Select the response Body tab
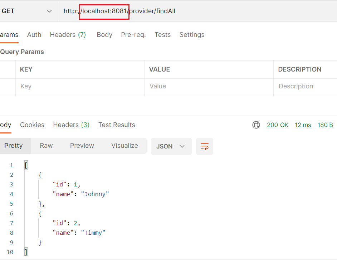337x268 pixels. 6,125
